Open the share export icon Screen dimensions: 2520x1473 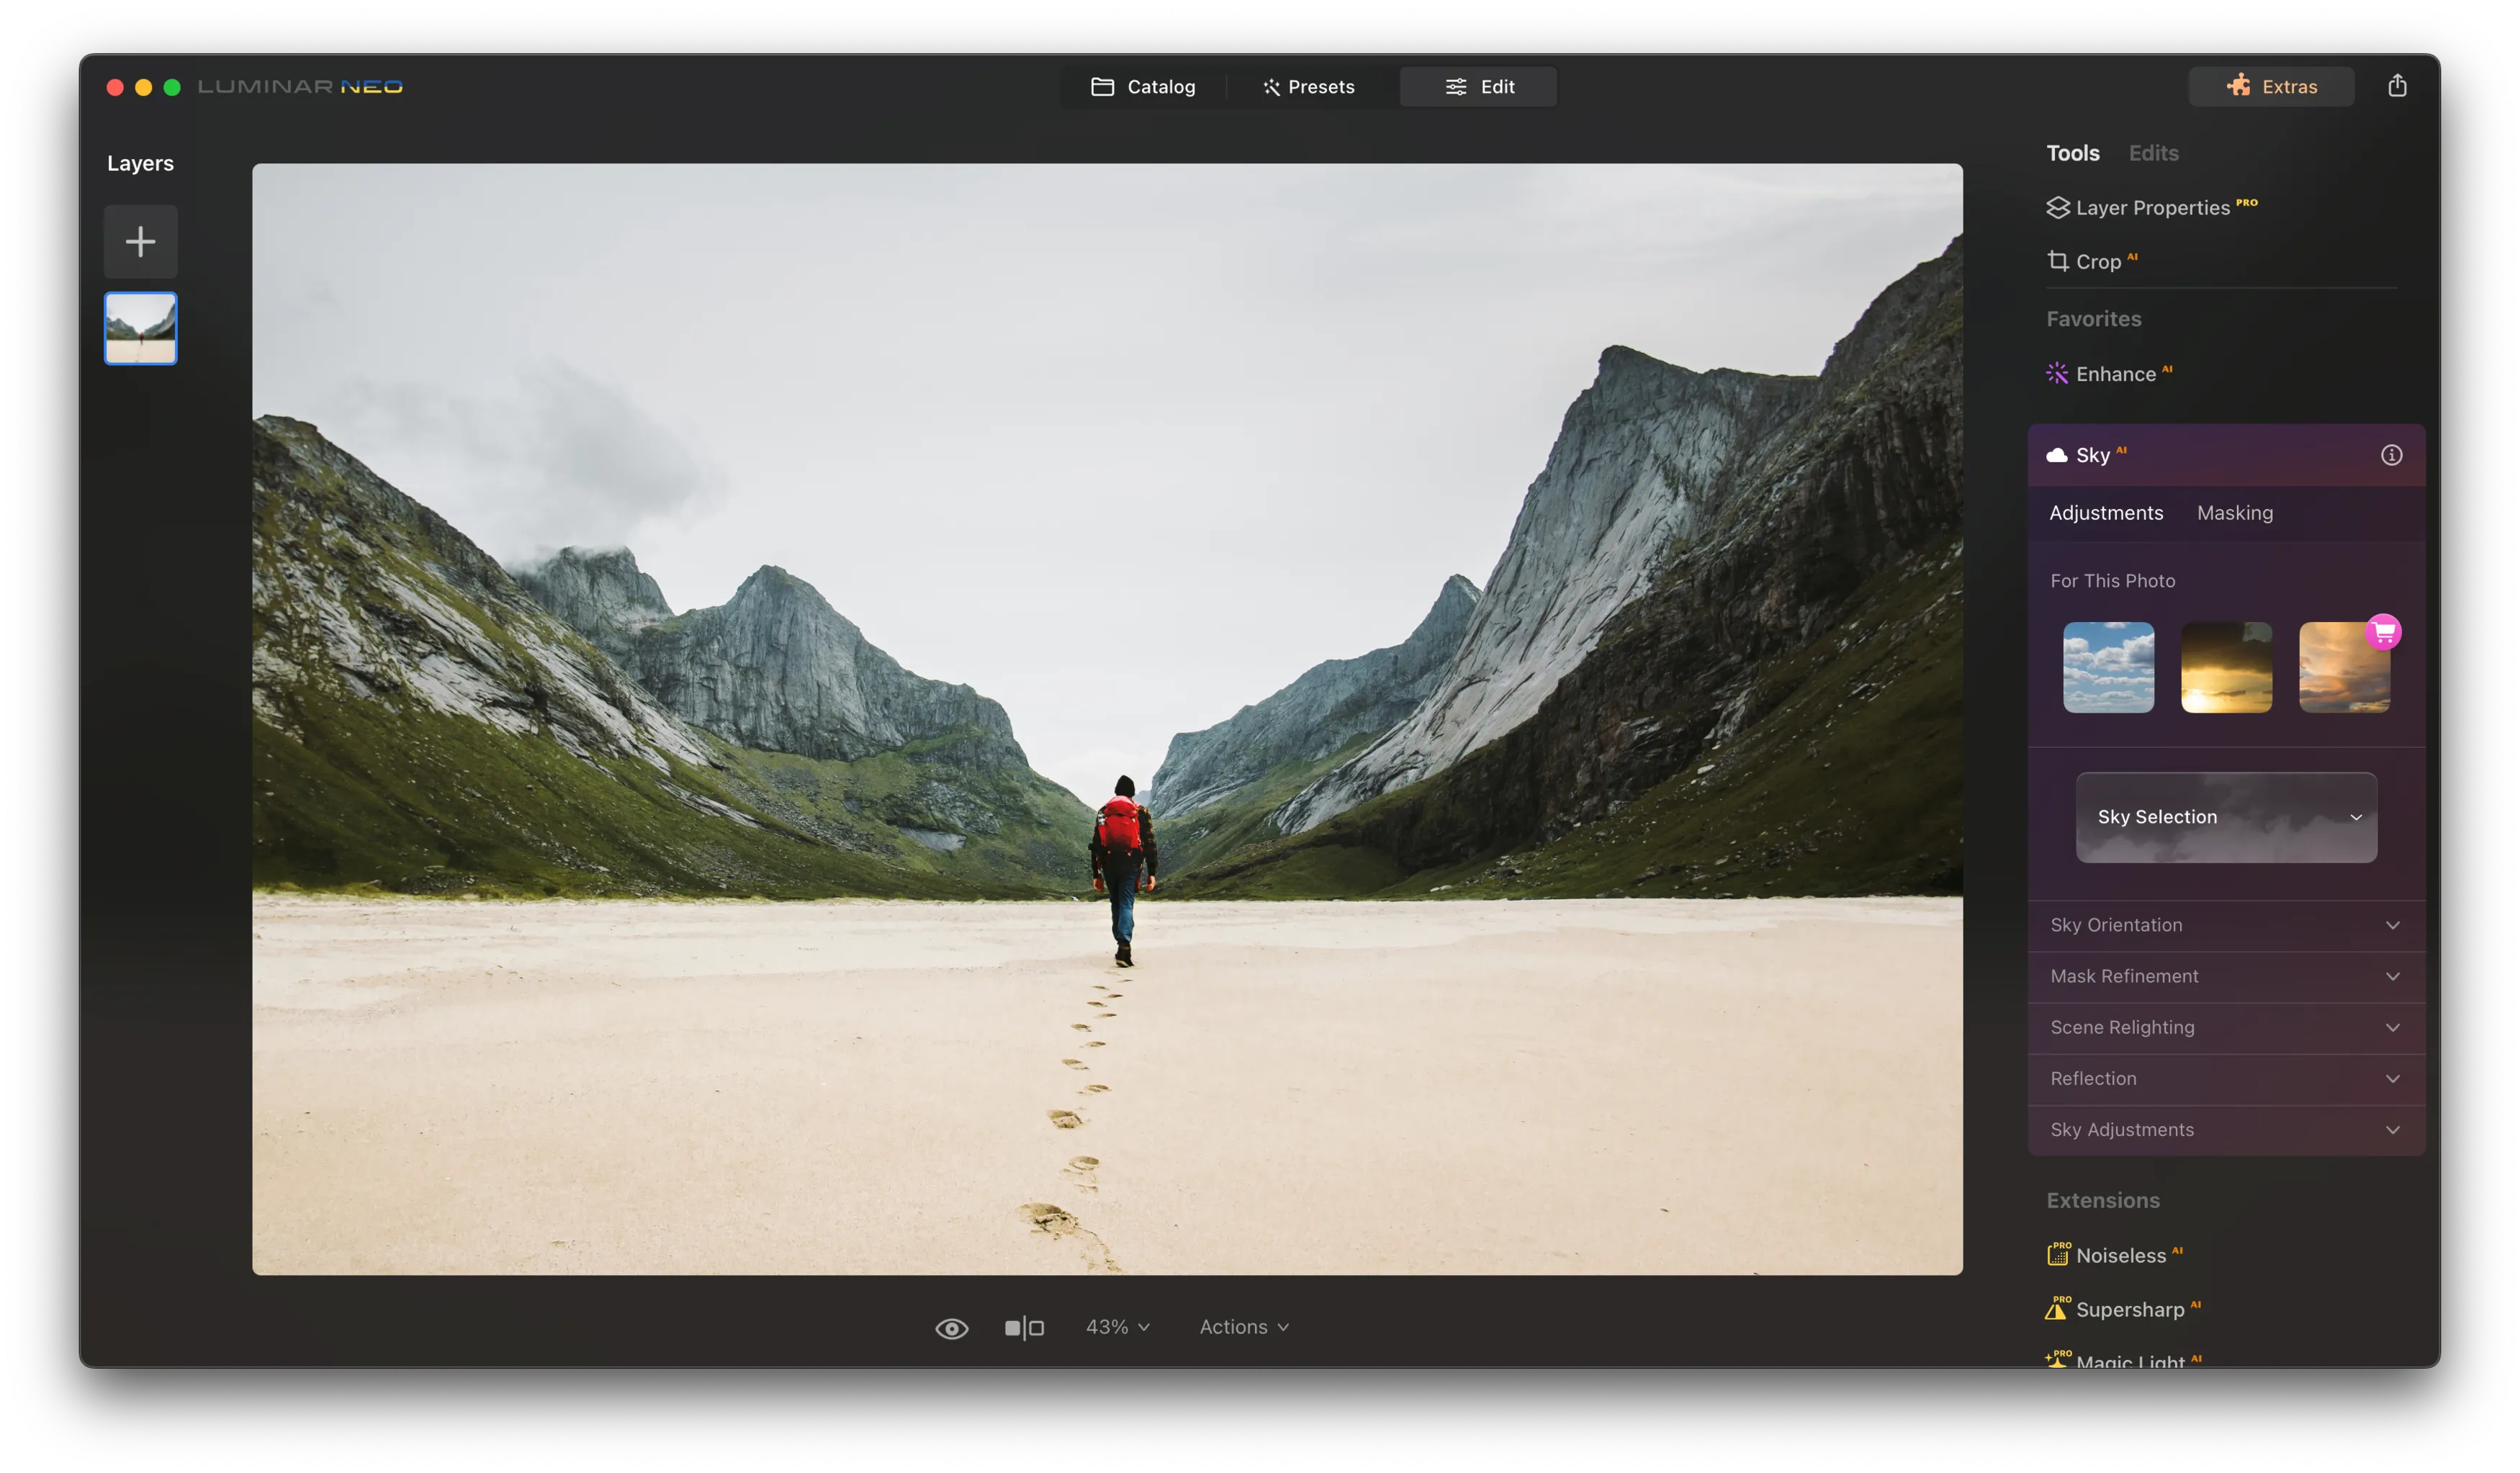coord(2397,86)
